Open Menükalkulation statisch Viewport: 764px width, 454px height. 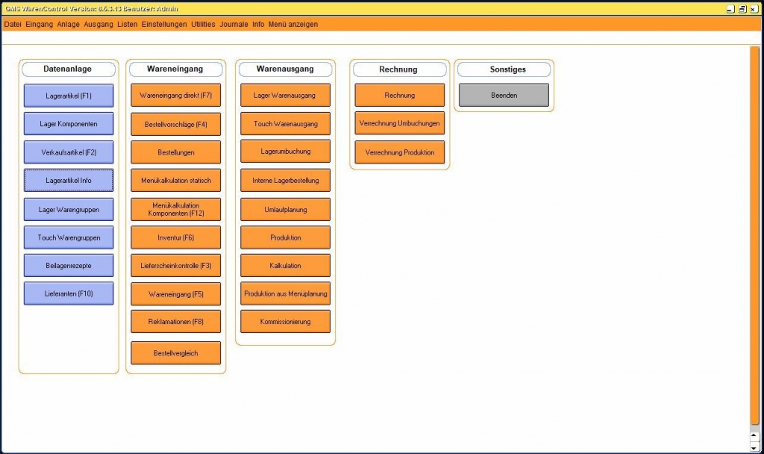tap(175, 180)
